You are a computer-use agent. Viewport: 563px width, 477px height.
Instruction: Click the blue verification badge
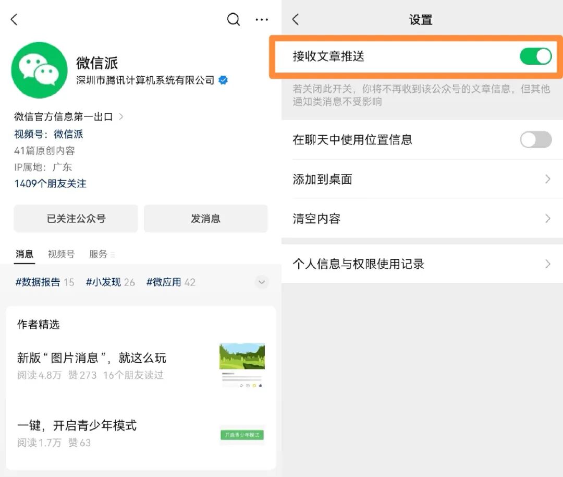tap(224, 80)
